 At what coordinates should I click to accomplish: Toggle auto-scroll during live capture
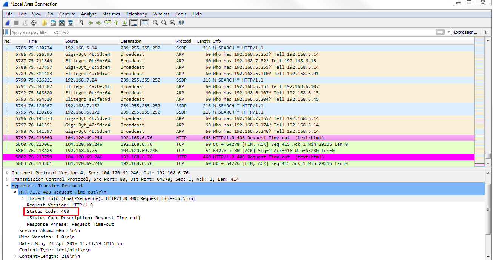[134, 23]
